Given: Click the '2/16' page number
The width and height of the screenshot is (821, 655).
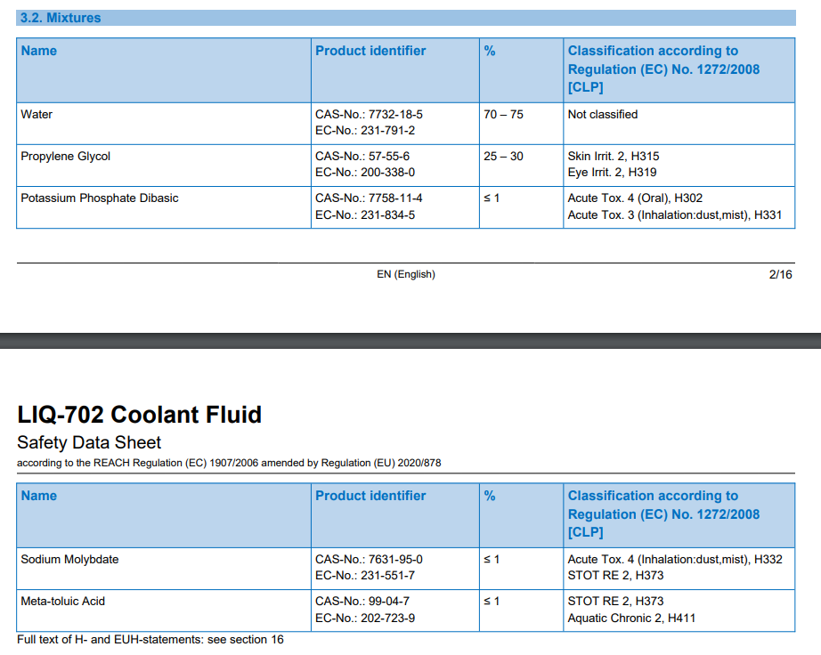Looking at the screenshot, I should click(780, 275).
